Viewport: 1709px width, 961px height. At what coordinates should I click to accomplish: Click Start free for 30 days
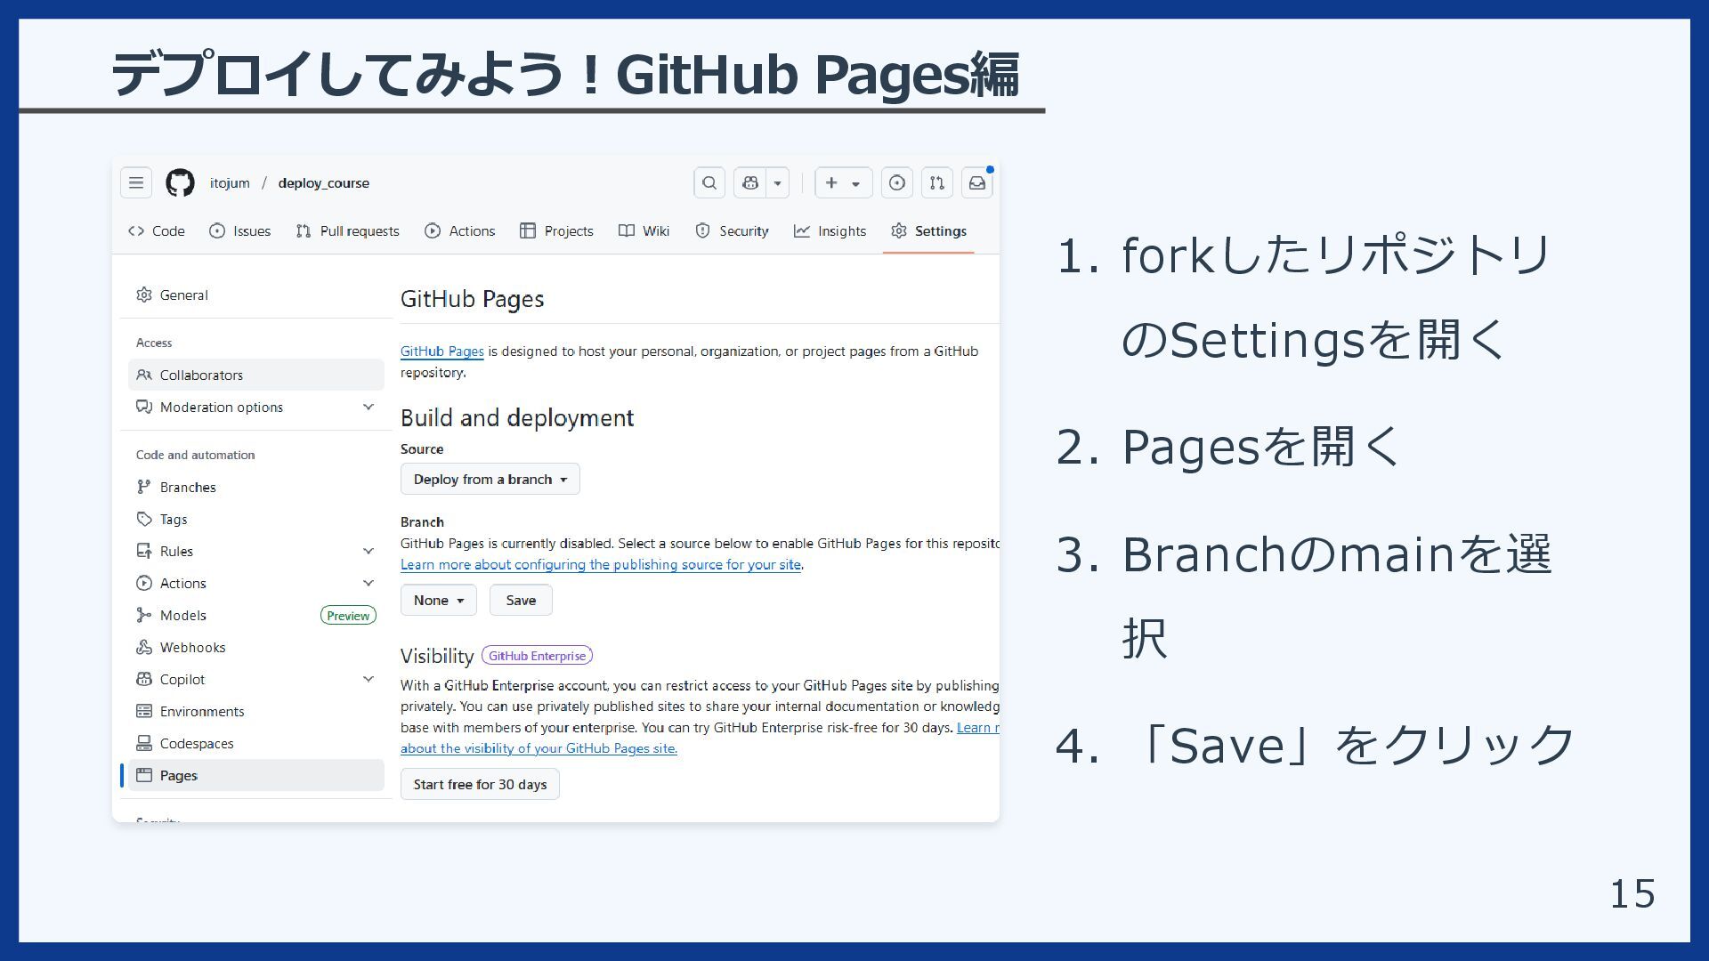[x=480, y=785]
